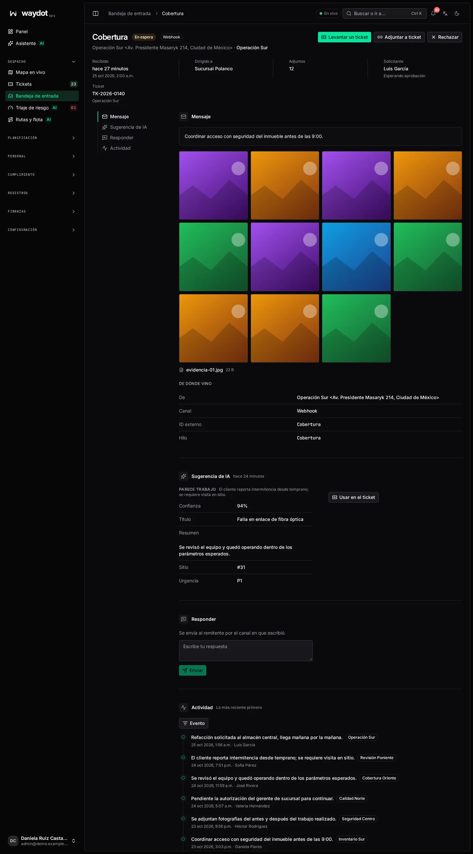This screenshot has width=473, height=854.
Task: Click the waydot logo
Action: pyautogui.click(x=32, y=13)
